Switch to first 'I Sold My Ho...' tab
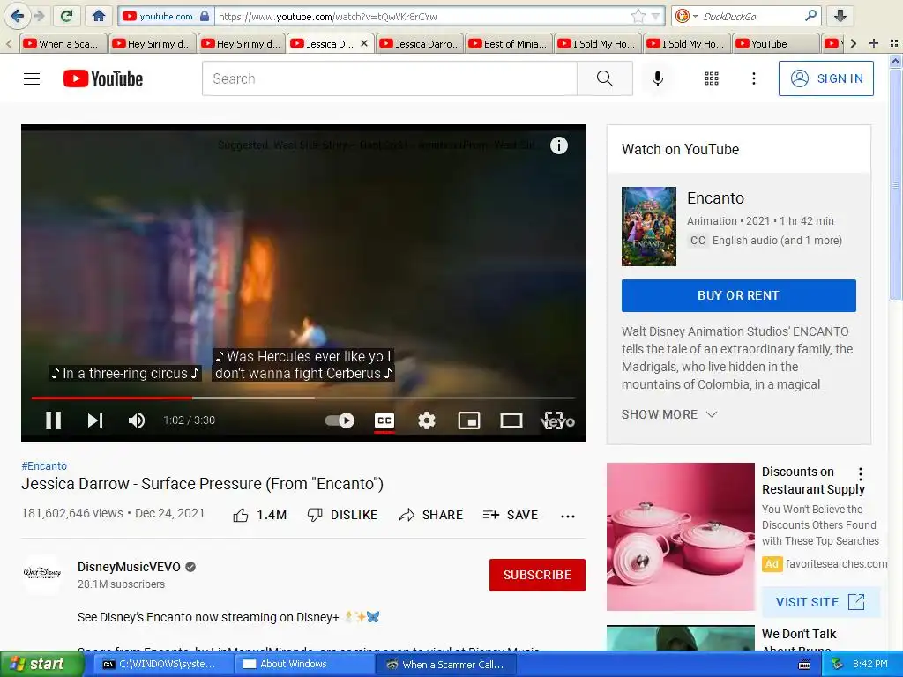Viewport: 903px width, 677px height. [599, 44]
